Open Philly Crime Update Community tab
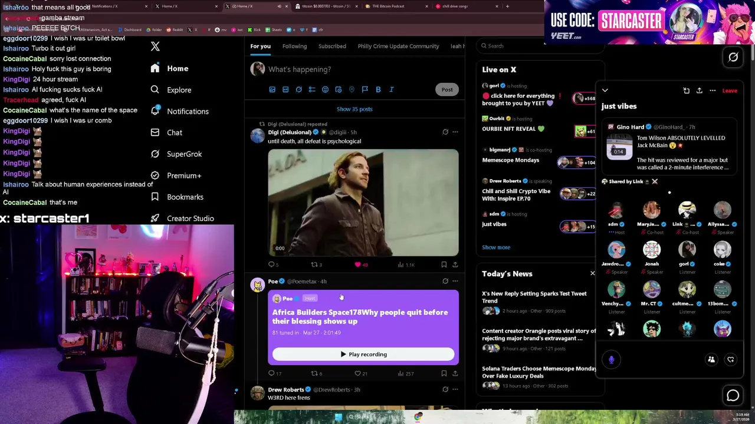 398,46
